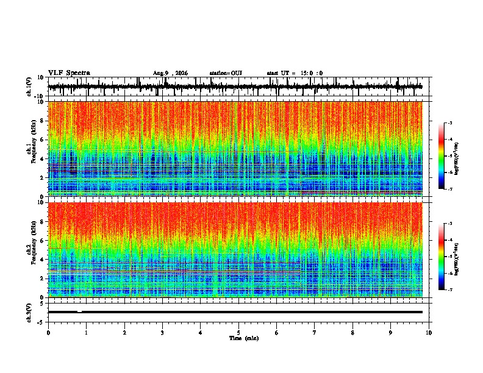Click the log(PSD) label next to ch.1 color bar
The image size is (483, 373).
(457, 159)
